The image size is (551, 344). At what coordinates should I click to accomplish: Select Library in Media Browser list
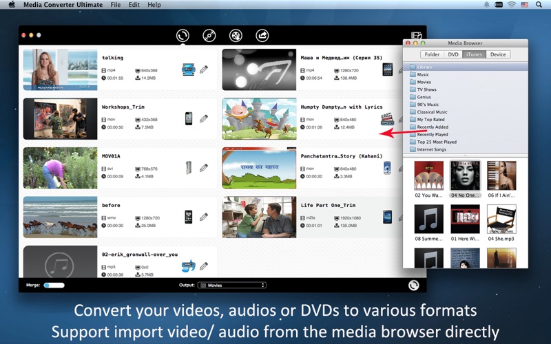point(466,67)
